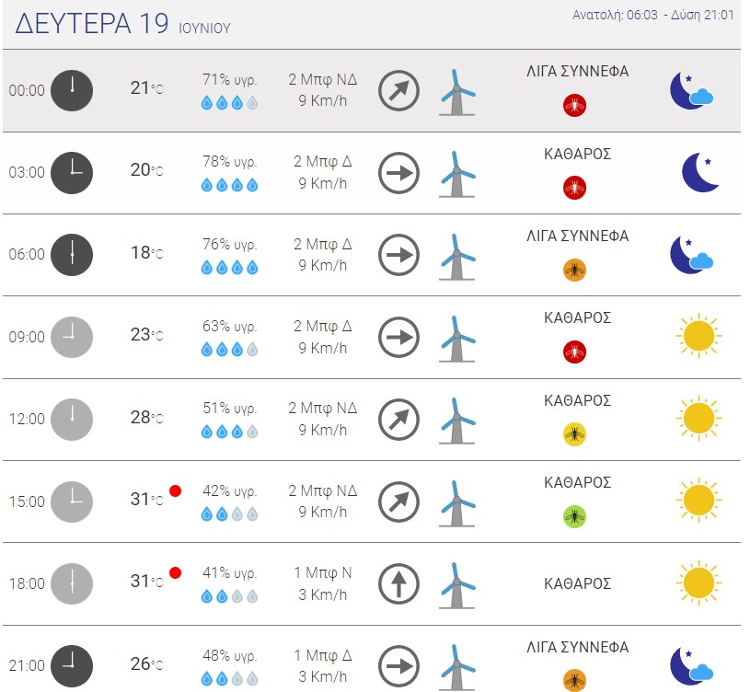Viewport: 750px width, 692px height.
Task: Click the north wind arrow at 18:00
Action: pyautogui.click(x=398, y=584)
